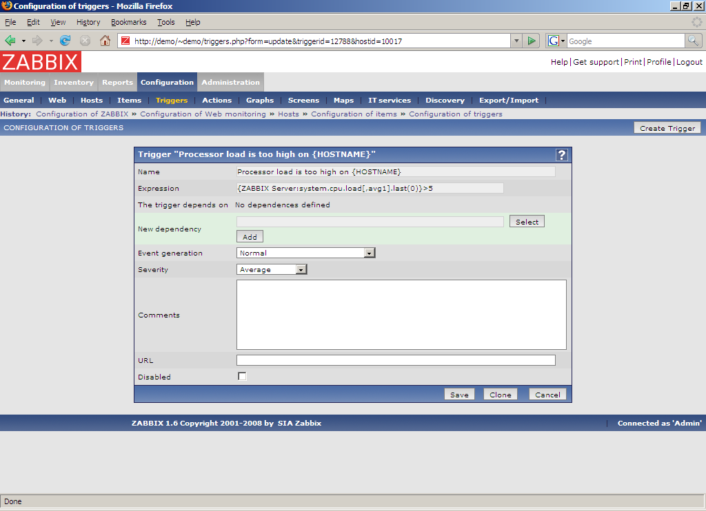Click the Get support link
The width and height of the screenshot is (706, 511).
(x=596, y=62)
